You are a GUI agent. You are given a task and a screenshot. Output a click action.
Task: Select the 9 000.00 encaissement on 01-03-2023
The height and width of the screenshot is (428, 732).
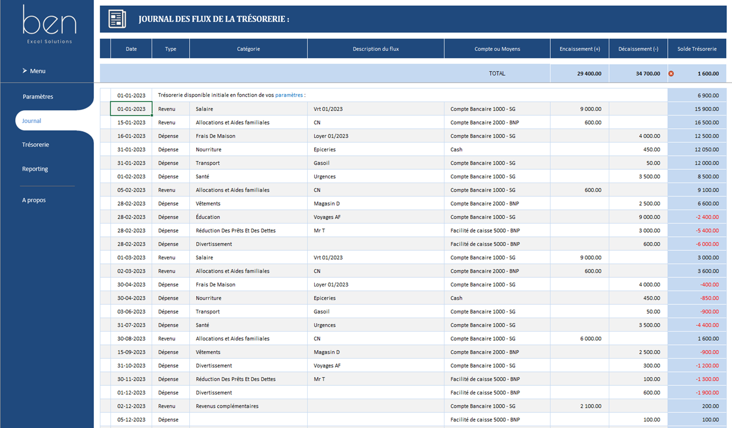579,257
